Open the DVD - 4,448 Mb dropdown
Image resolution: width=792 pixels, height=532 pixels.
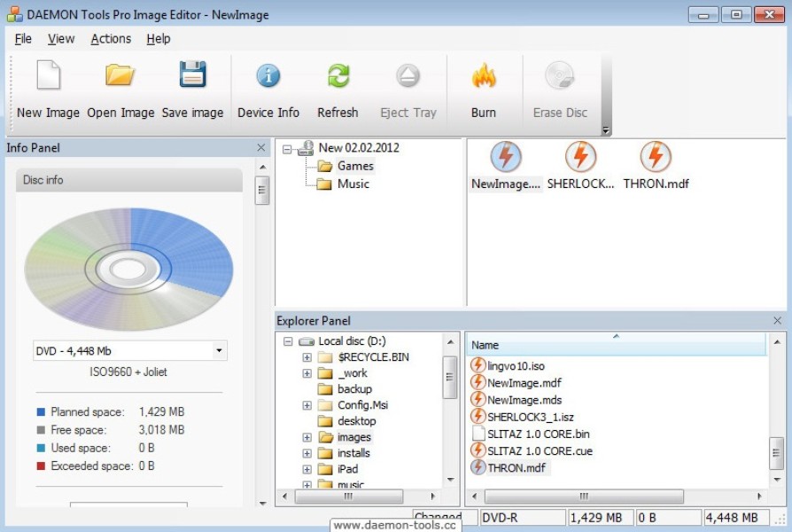point(219,351)
